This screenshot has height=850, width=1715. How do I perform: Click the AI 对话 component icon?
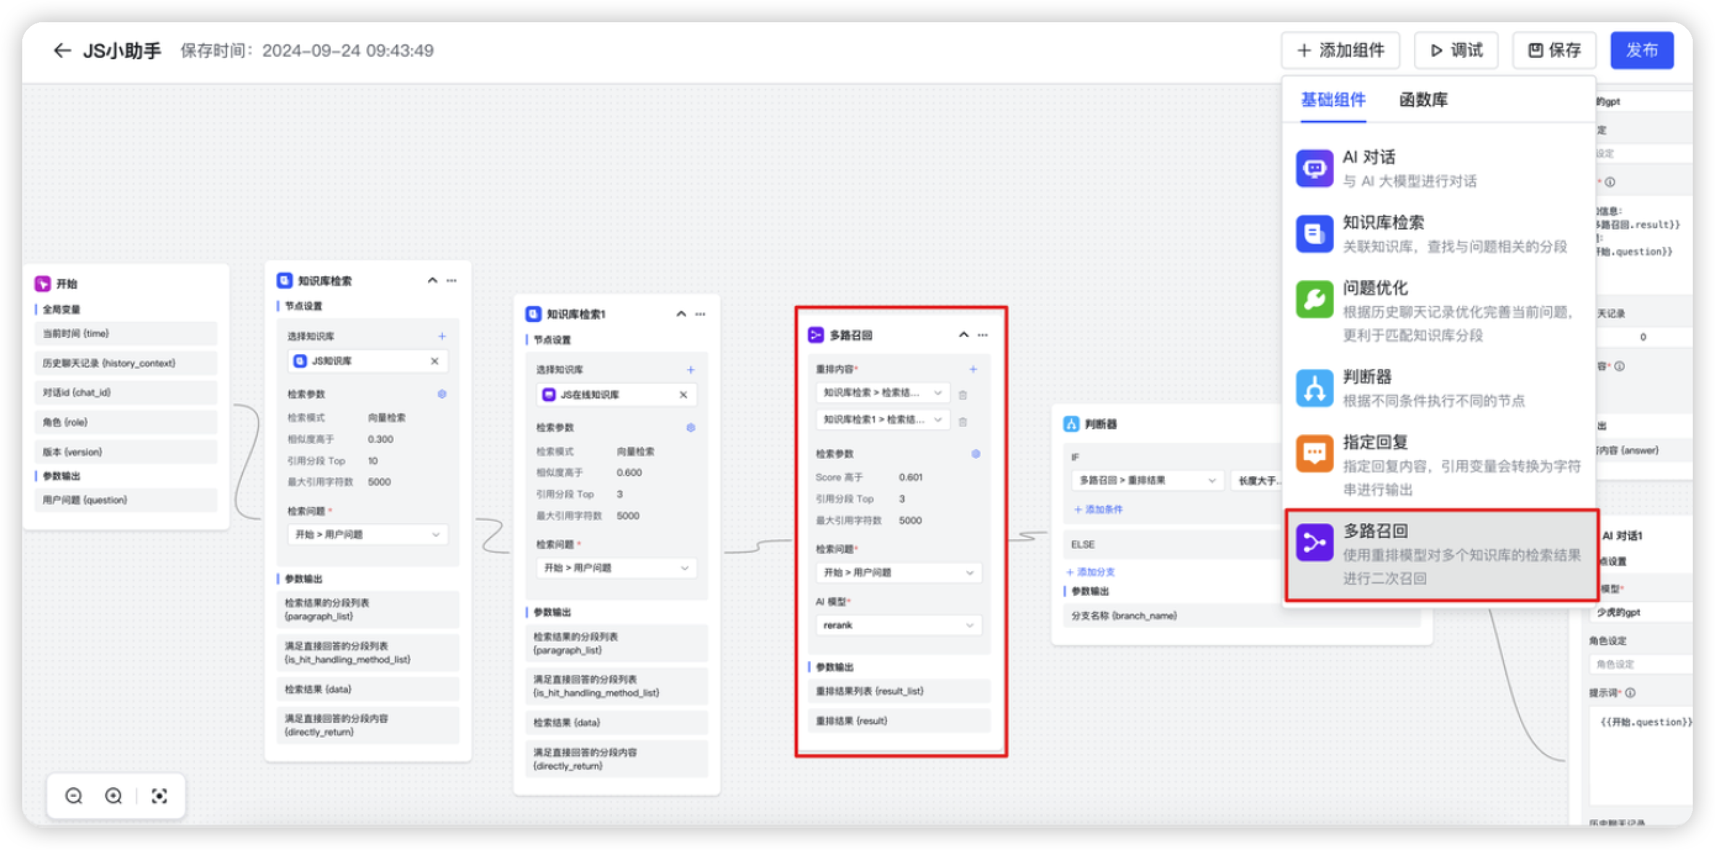[x=1314, y=168]
